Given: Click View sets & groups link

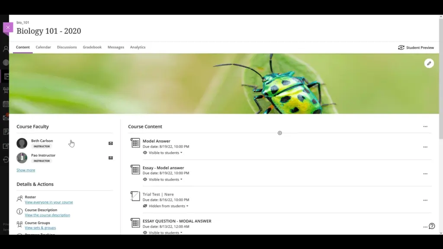Looking at the screenshot, I should click(40, 228).
